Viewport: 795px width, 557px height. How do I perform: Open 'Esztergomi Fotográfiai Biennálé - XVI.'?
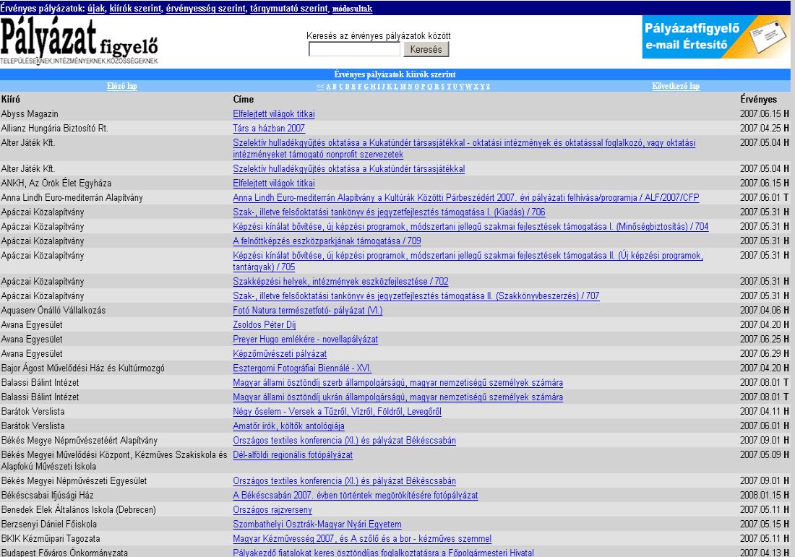pos(302,368)
